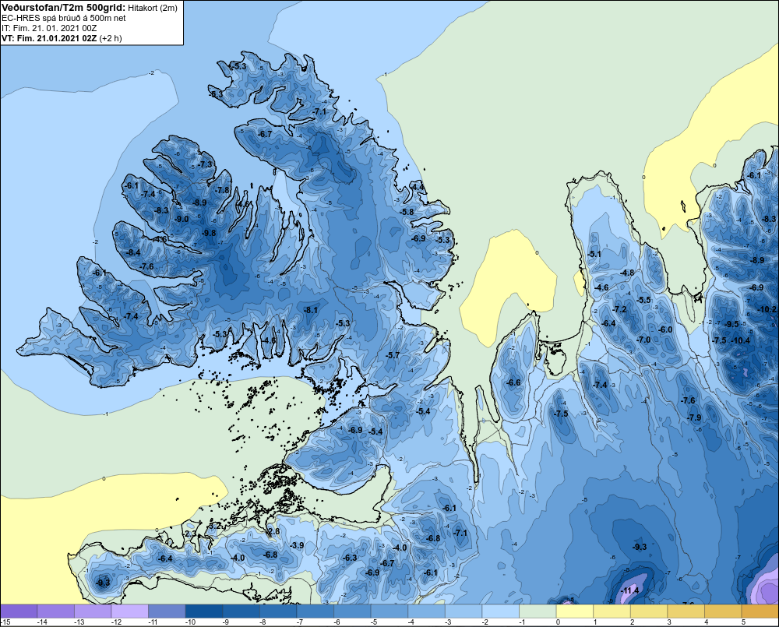The image size is (779, 627).
Task: Click the orange legend swatch labeled 5
Action: [x=760, y=611]
